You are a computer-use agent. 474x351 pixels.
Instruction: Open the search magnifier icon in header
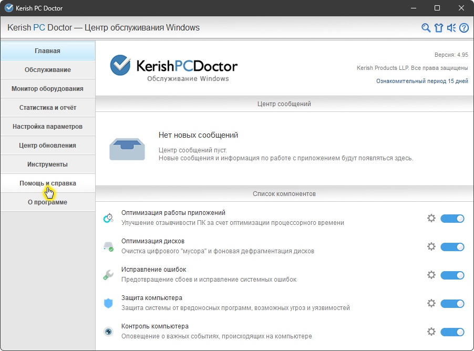426,28
